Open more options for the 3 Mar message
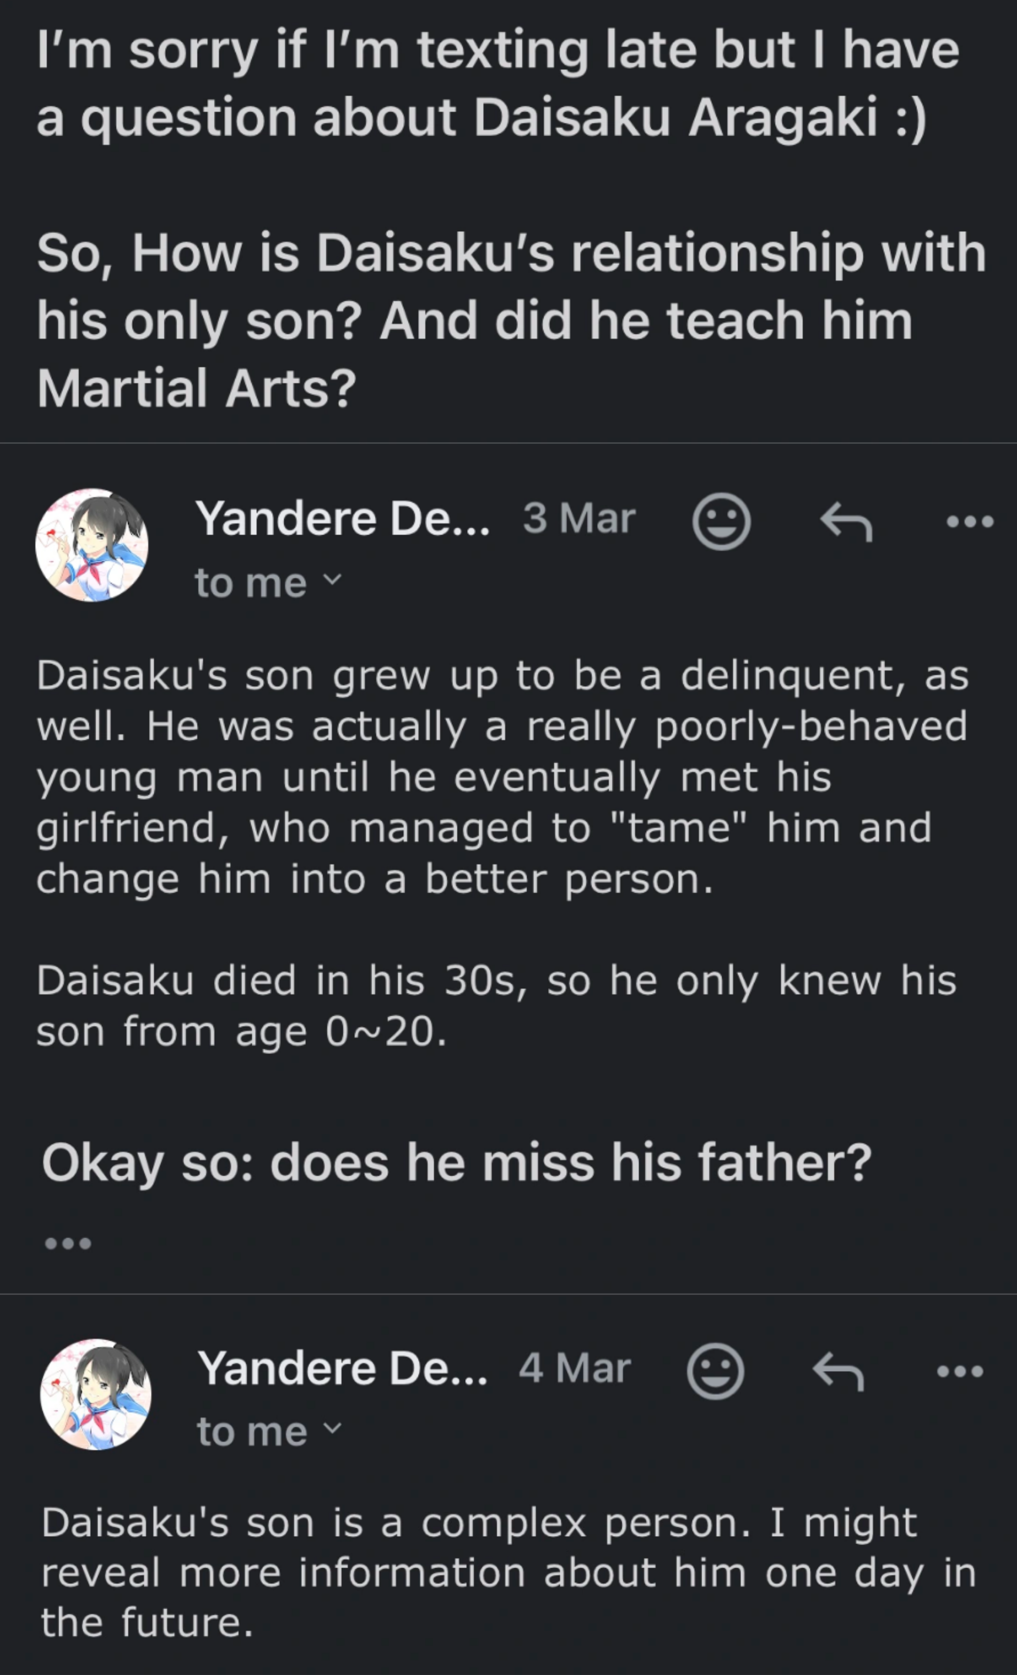Image resolution: width=1017 pixels, height=1675 pixels. click(970, 521)
